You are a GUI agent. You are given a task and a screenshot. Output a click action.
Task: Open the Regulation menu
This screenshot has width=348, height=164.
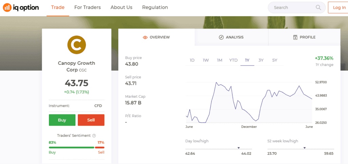155,7
